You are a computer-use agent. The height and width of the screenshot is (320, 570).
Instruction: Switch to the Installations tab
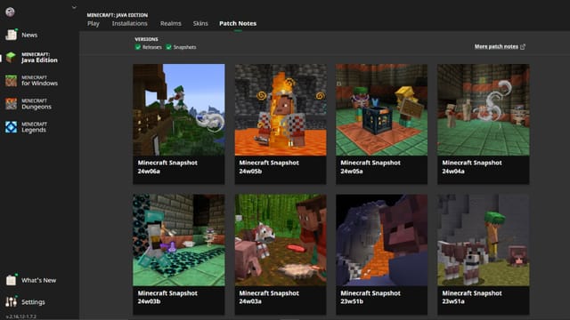[x=129, y=24]
